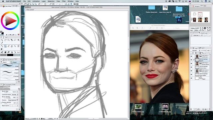Viewport: 213px width, 120px height.
Task: Click the transparent checkered color swatch
Action: coord(17,55)
